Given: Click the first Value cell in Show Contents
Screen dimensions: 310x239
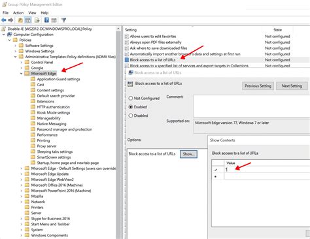Looking at the screenshot, I should 267,169.
